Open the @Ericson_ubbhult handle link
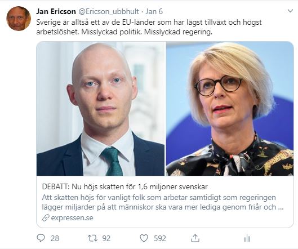 (109, 12)
